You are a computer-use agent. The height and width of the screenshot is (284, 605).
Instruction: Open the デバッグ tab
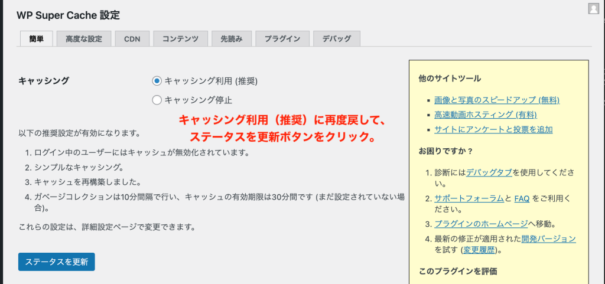click(336, 38)
